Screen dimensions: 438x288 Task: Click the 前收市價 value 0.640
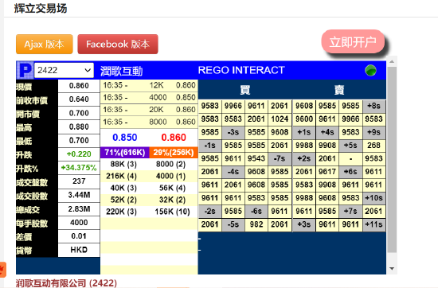[79, 99]
